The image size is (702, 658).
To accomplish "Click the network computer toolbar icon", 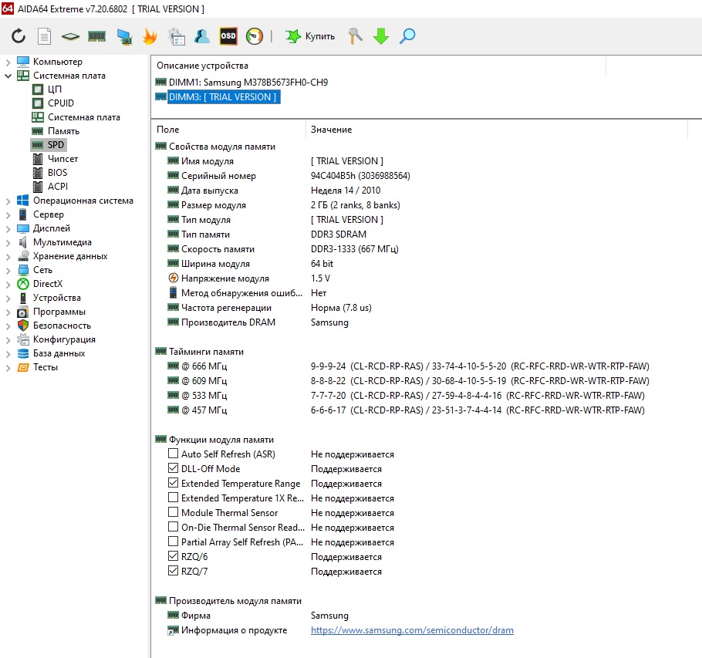I will pos(124,37).
